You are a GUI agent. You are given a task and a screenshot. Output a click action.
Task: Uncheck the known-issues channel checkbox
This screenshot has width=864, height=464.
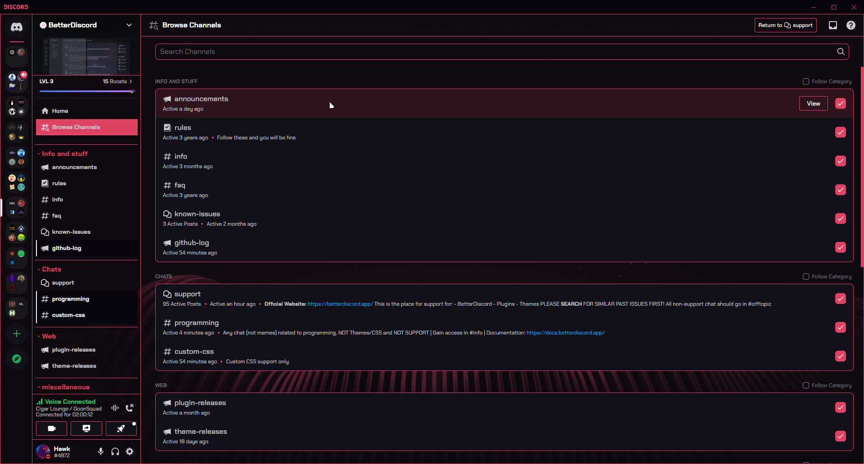(x=841, y=219)
